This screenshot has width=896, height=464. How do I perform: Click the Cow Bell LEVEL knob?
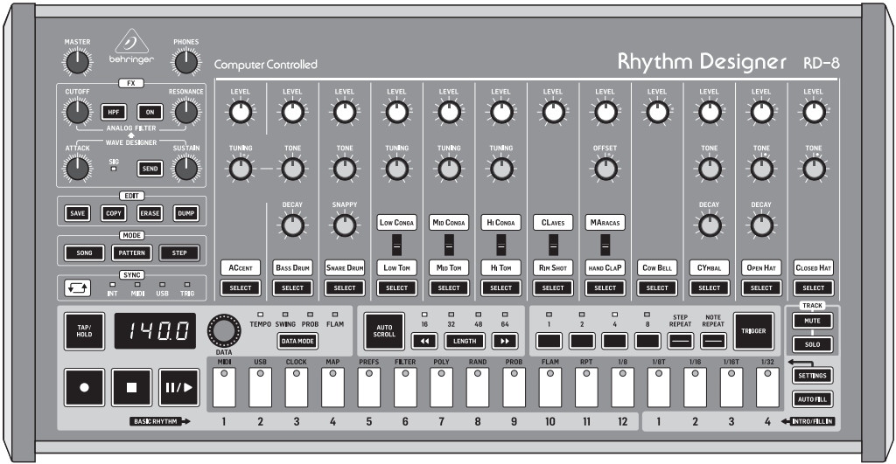click(657, 113)
